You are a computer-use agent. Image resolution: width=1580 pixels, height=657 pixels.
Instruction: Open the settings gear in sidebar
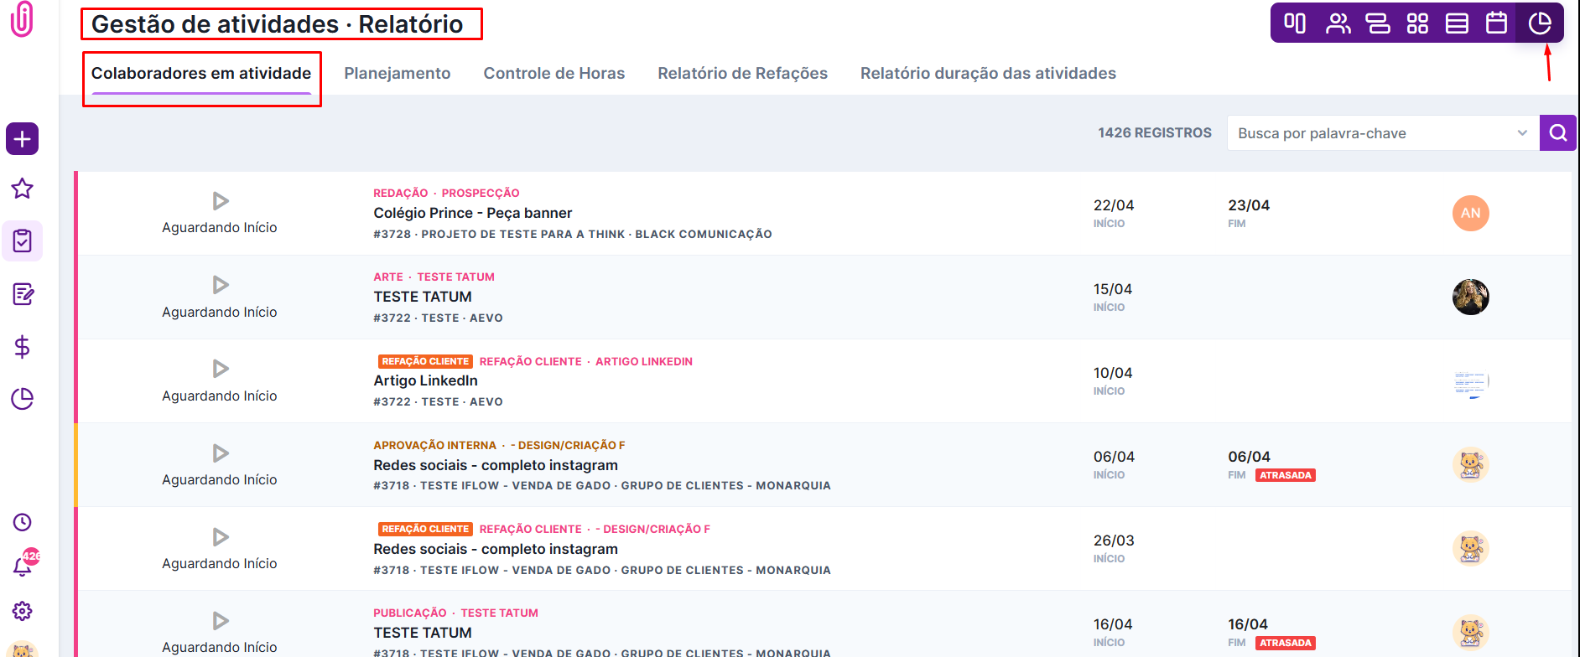coord(23,611)
